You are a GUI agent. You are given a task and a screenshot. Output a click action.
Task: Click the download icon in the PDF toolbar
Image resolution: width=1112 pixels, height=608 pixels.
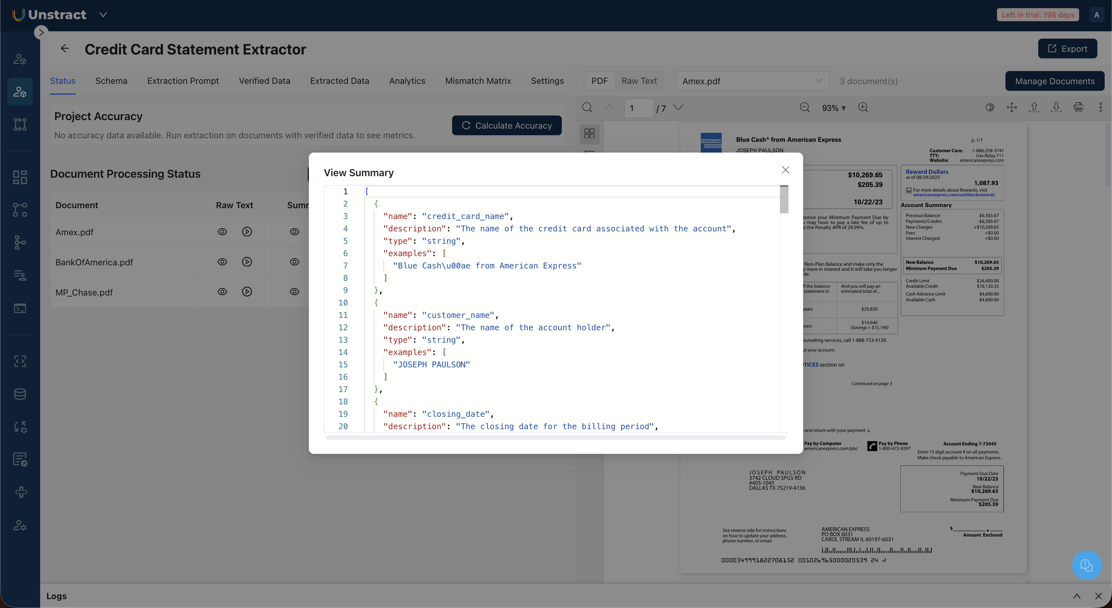pyautogui.click(x=1056, y=107)
